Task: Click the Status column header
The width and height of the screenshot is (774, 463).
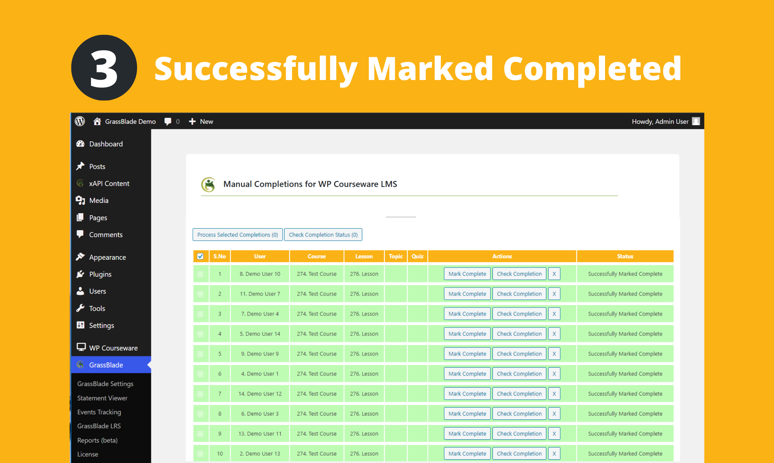Action: pos(625,256)
